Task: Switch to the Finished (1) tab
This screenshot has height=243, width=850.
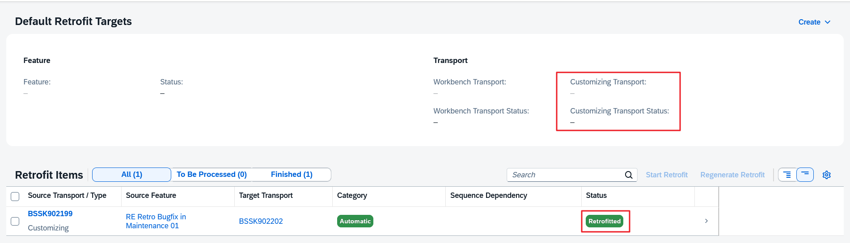Action: pyautogui.click(x=292, y=175)
